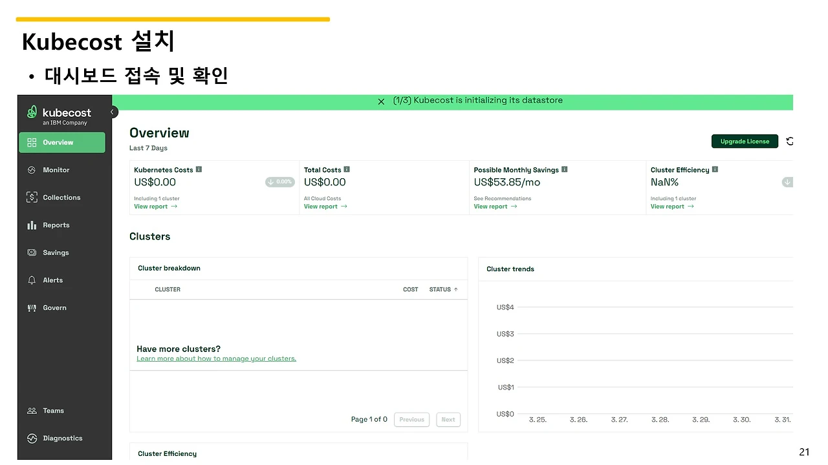Click the Next page button
This screenshot has height=465, width=828.
[x=448, y=420]
